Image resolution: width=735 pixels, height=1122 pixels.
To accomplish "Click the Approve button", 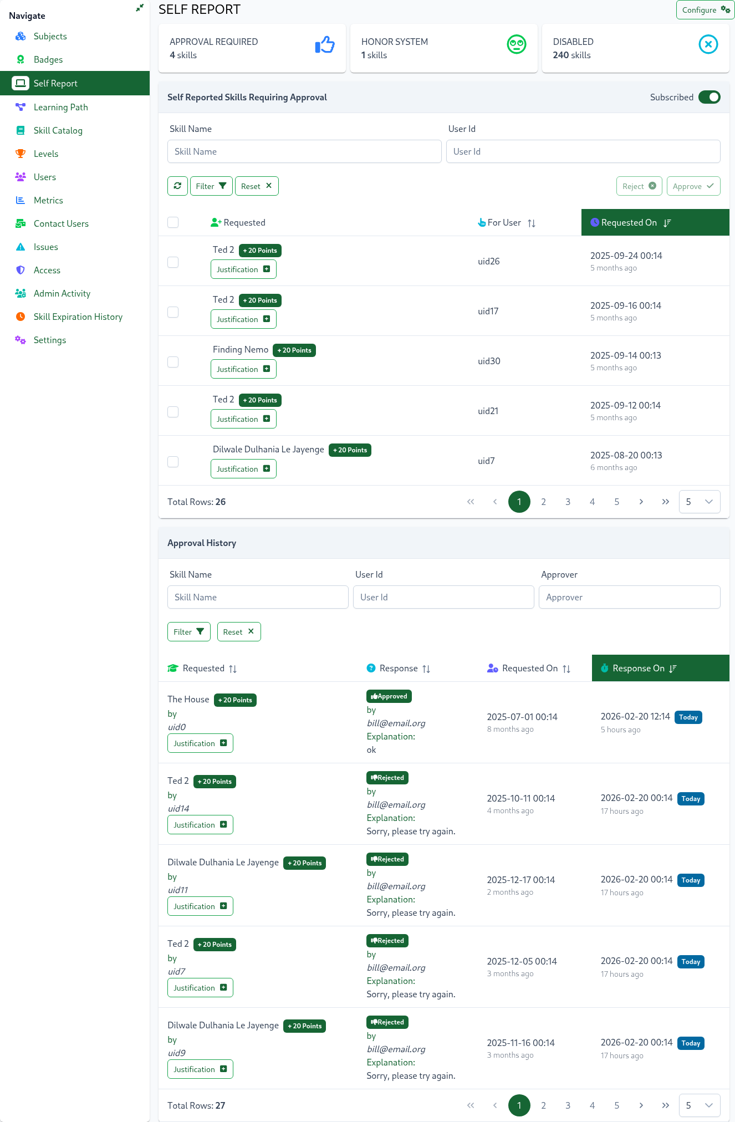I will point(693,186).
